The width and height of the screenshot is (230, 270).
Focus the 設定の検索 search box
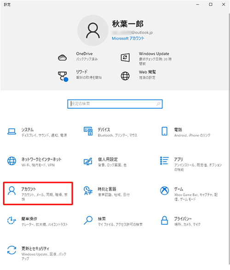115,104
